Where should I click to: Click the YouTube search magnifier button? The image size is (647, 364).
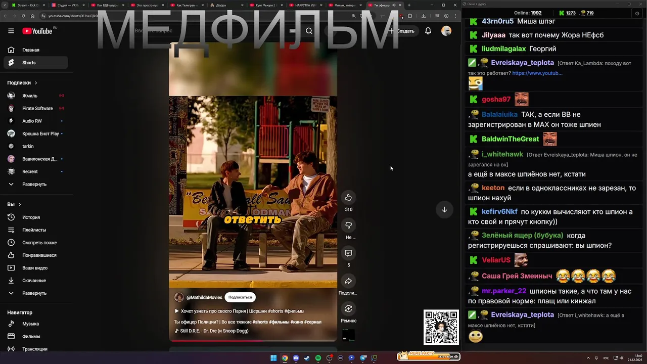(x=309, y=31)
